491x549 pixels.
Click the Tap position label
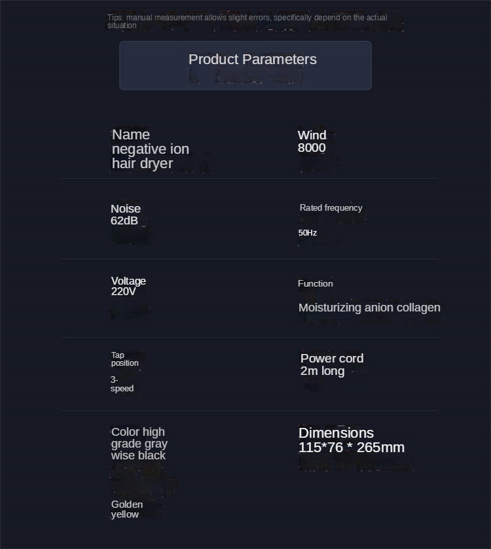click(x=124, y=359)
